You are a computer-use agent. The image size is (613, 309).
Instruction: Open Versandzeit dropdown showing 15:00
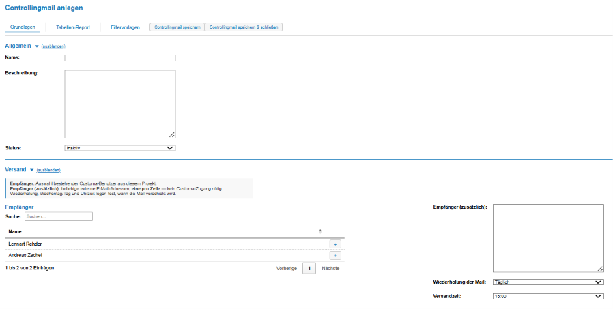(x=548, y=297)
